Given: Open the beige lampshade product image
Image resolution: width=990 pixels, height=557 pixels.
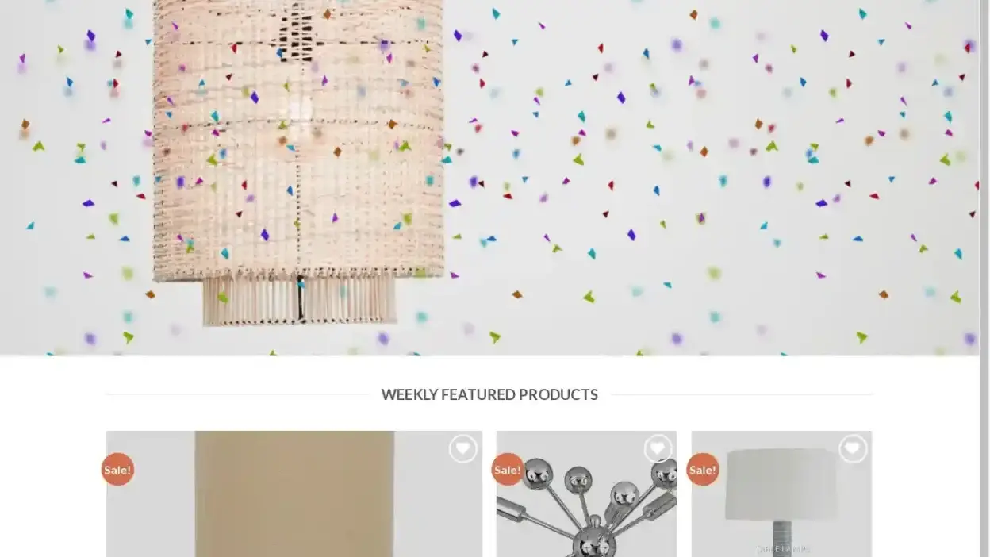Looking at the screenshot, I should point(294,494).
